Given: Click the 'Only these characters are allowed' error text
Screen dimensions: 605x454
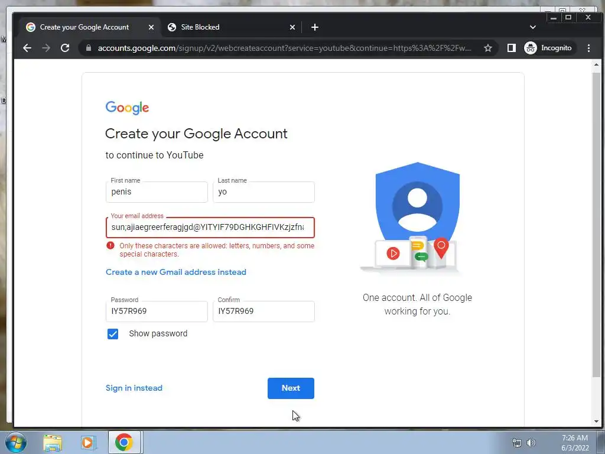Looking at the screenshot, I should pos(217,250).
